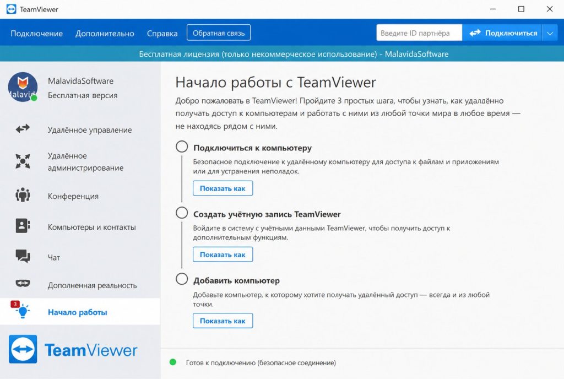Click 'Показать как' under Подключиться к компьютеру
Viewport: 564px width, 379px height.
223,188
